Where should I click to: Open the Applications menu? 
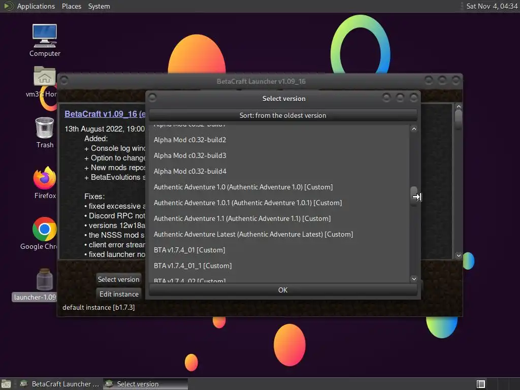pos(36,6)
